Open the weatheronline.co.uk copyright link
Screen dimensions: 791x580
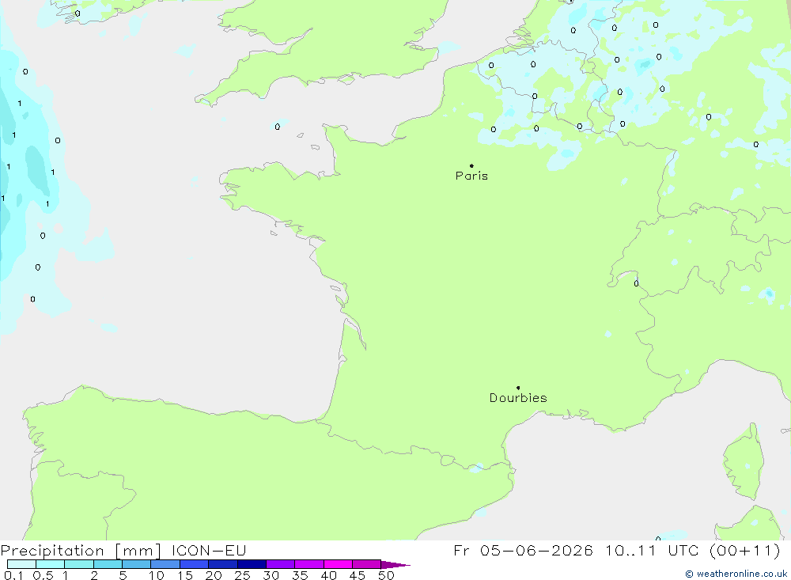pyautogui.click(x=736, y=574)
